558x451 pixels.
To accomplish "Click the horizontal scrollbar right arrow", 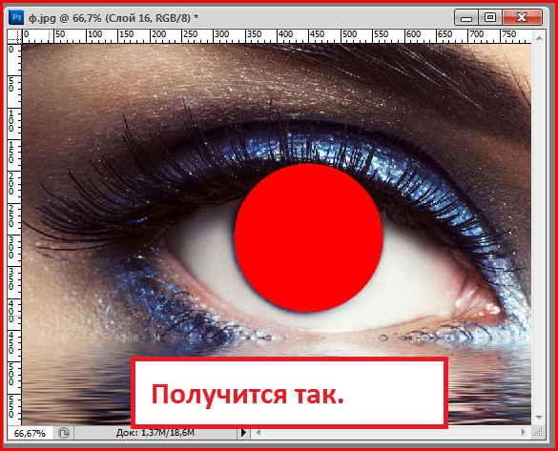I will 524,433.
